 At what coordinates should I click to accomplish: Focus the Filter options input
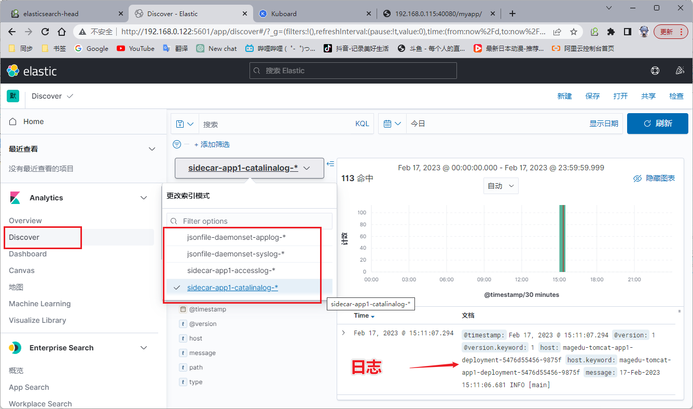pyautogui.click(x=250, y=221)
